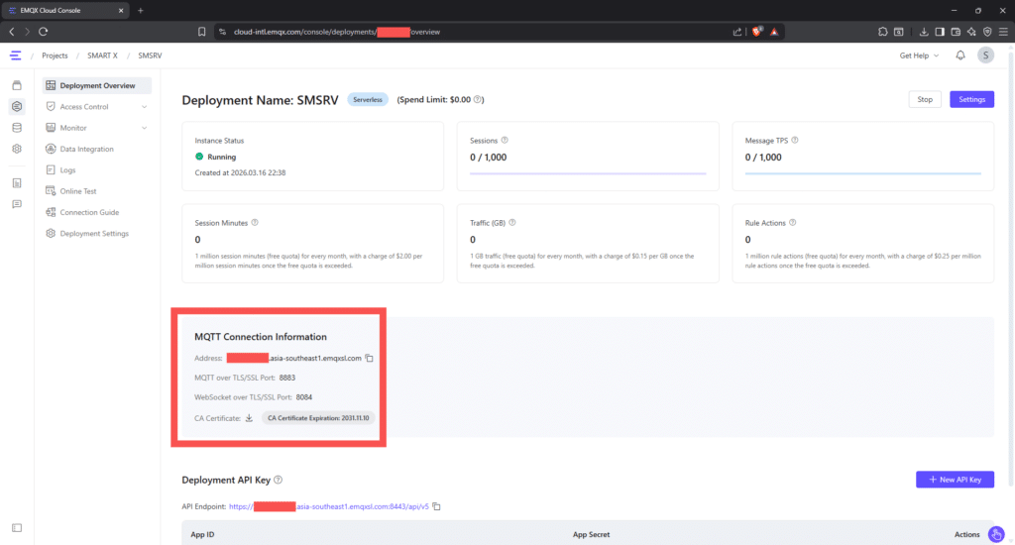
Task: Click the Sessions usage progress bar
Action: [588, 173]
